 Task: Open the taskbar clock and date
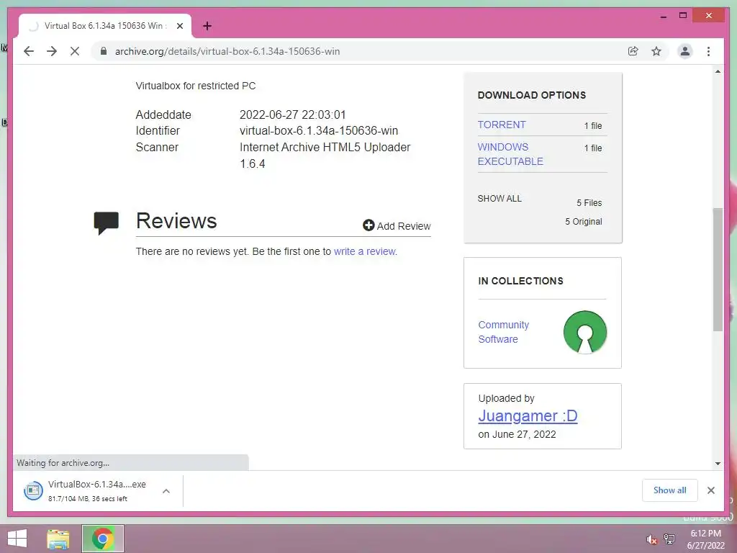pos(705,539)
